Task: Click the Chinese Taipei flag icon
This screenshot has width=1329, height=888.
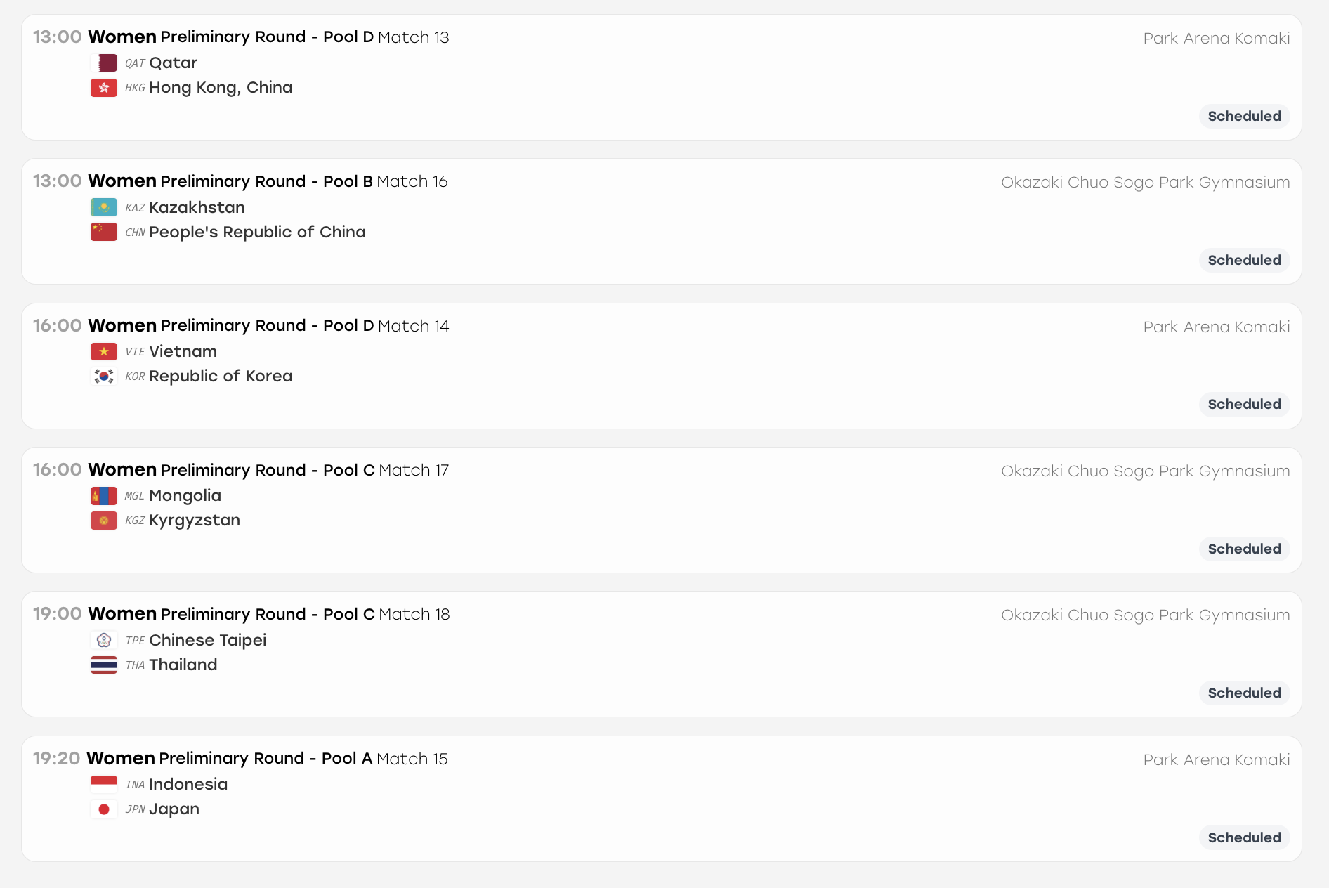Action: pyautogui.click(x=104, y=640)
